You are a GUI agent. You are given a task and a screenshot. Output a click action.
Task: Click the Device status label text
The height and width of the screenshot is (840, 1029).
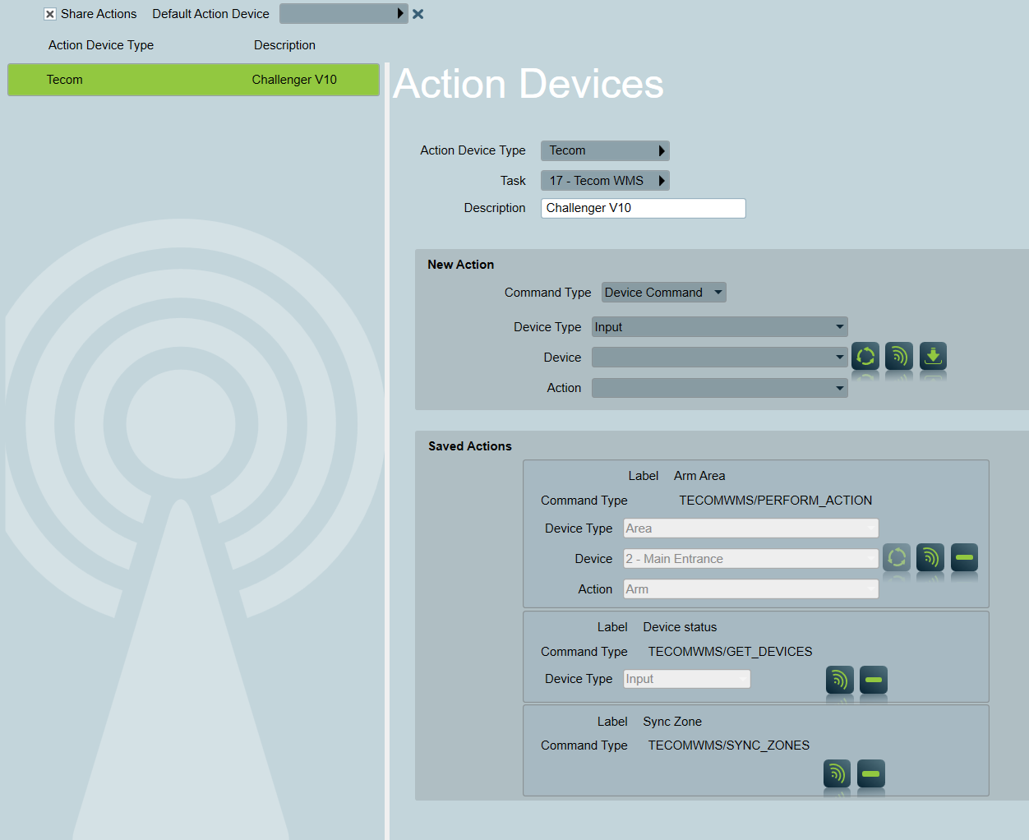[x=680, y=627]
